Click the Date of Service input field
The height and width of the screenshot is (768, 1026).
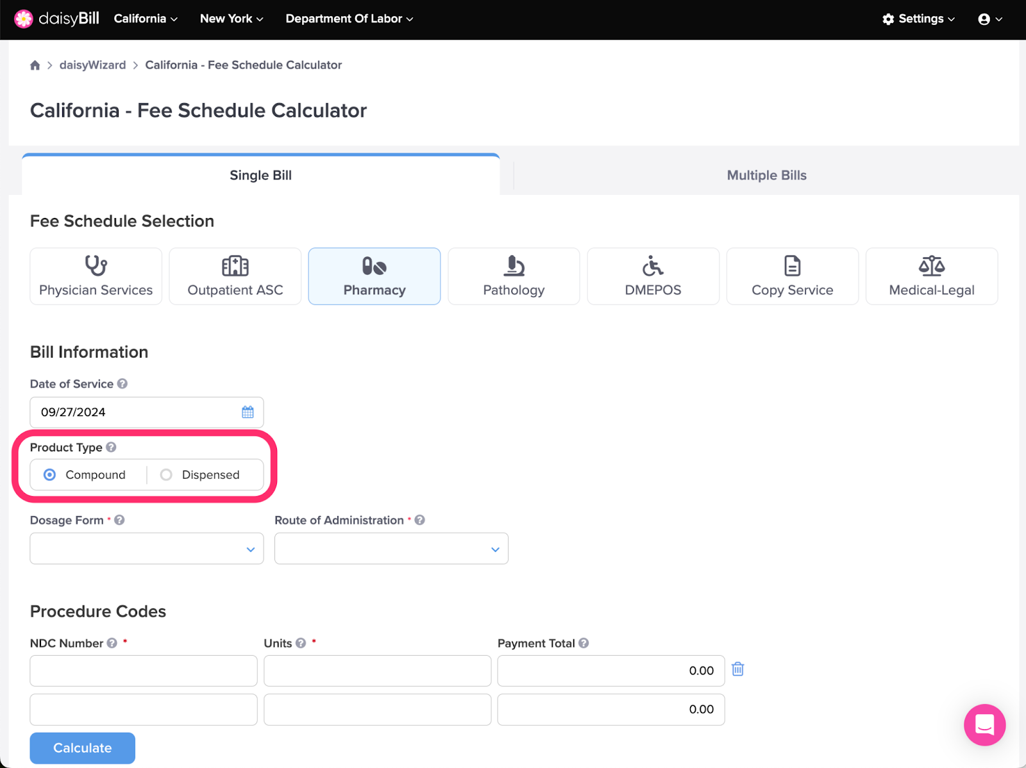[x=147, y=412]
